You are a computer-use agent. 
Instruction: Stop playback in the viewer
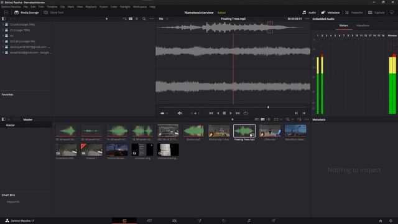[224, 113]
